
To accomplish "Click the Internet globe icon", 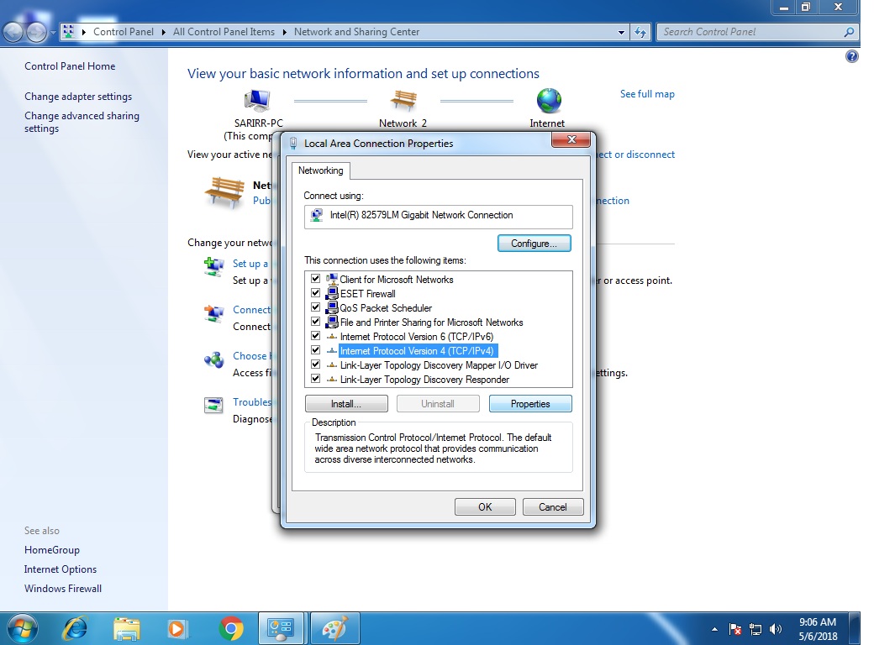I will [x=549, y=101].
